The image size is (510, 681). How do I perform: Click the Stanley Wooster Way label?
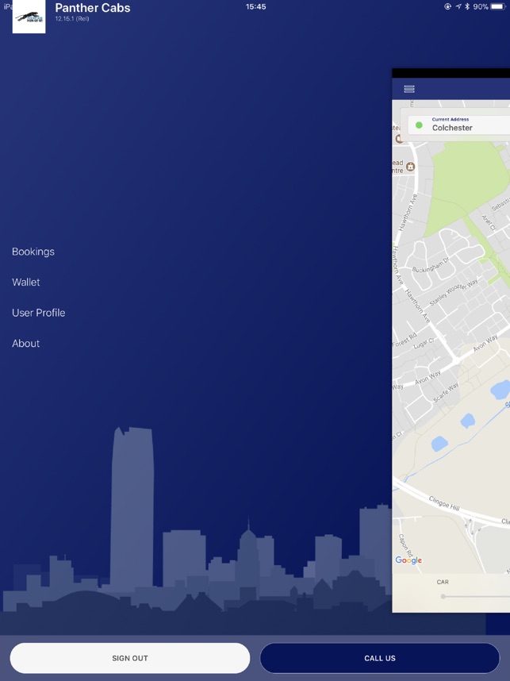(x=454, y=292)
